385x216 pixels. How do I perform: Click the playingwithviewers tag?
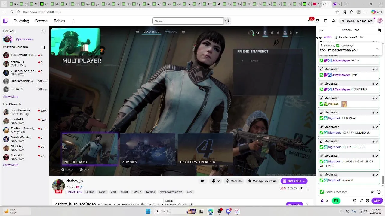[171, 192]
